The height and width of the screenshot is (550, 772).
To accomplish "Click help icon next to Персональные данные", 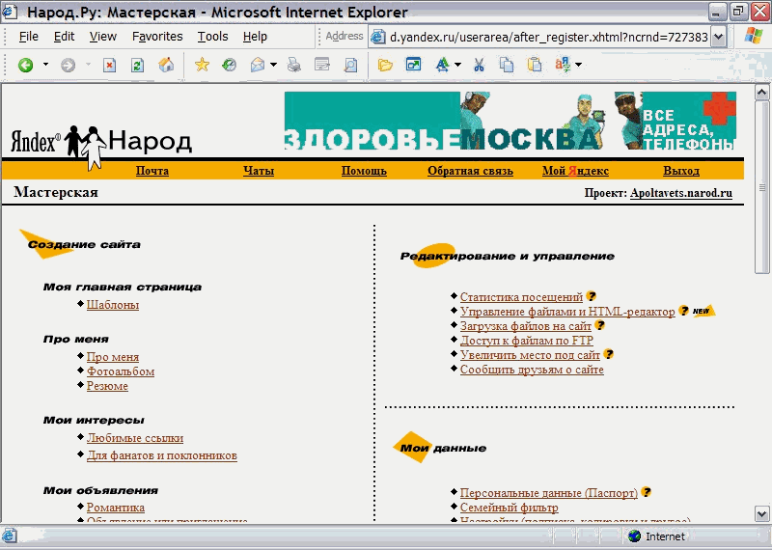I will pos(646,492).
